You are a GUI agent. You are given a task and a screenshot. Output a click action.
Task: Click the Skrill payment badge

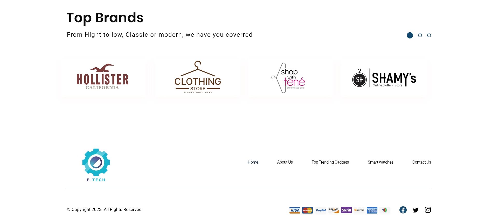[346, 210]
